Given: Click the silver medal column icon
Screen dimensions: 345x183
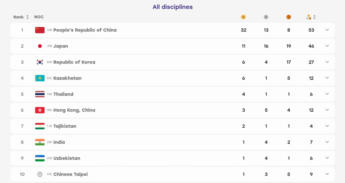Looking at the screenshot, I should tap(266, 17).
